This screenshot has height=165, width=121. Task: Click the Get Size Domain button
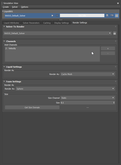coord(32,107)
